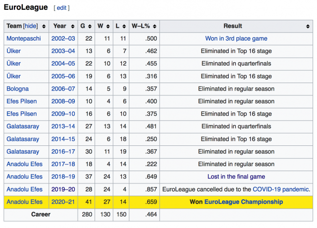Open the Montepaschi team link
The image size is (317, 228).
[24, 39]
